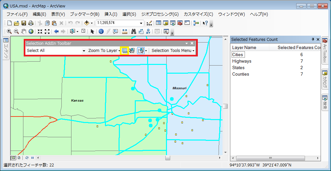This screenshot has height=171, width=331.
Task: Open the 選択(S) menu
Action: pyautogui.click(x=129, y=14)
